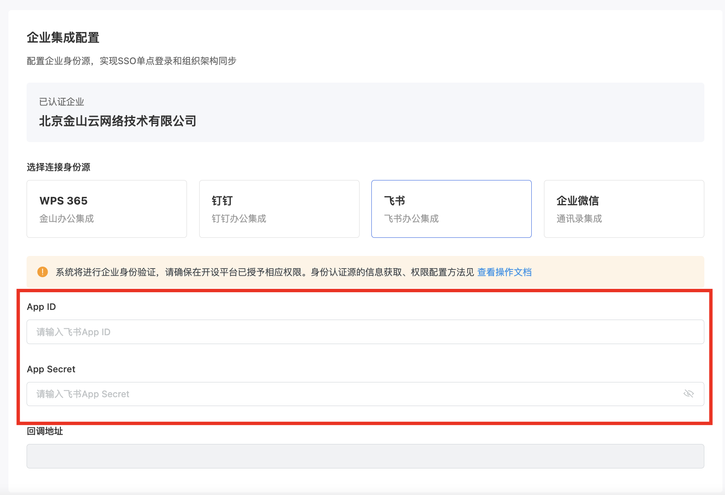This screenshot has height=495, width=725.
Task: Click the 企业集成配置 page heading
Action: 63,38
